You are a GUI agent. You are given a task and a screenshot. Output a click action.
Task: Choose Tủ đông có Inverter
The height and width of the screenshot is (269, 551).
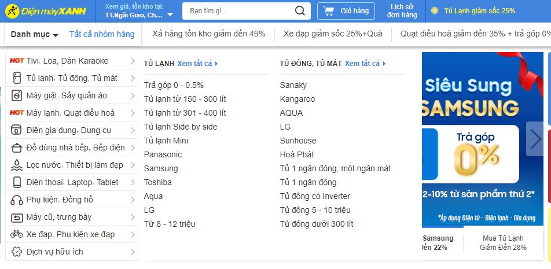pos(315,196)
